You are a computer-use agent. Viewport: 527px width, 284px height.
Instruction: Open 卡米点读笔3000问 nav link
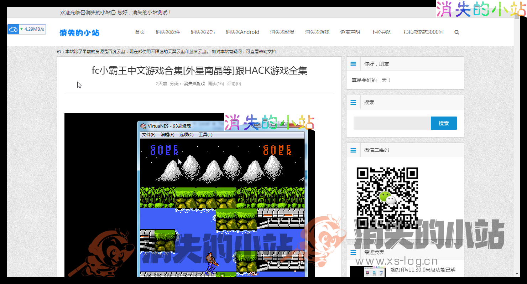click(x=423, y=32)
